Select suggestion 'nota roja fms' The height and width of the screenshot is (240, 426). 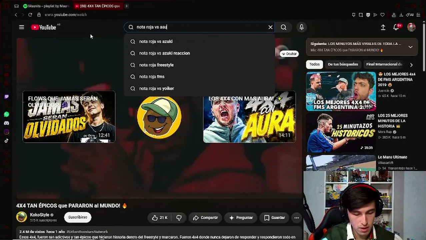[199, 77]
